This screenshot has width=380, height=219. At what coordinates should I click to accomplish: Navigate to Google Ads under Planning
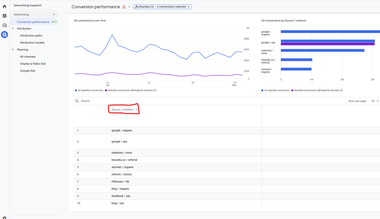[27, 71]
